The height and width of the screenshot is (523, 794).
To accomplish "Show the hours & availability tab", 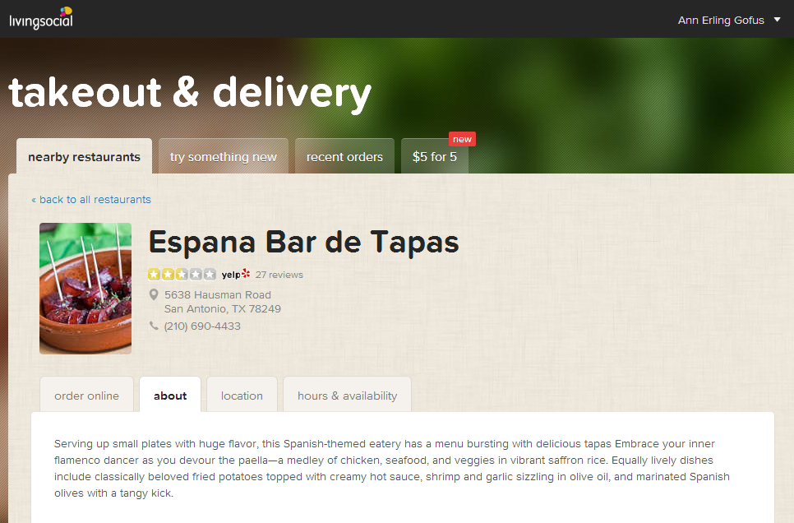I will point(347,396).
